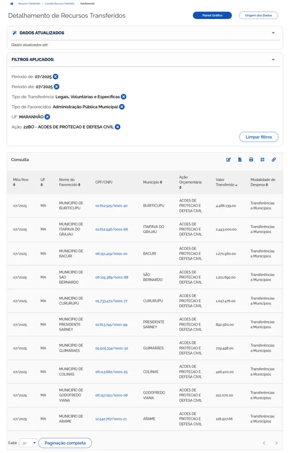Open CNPJ 06.125.389/0001-88 link
The image size is (288, 453).
[x=112, y=277]
